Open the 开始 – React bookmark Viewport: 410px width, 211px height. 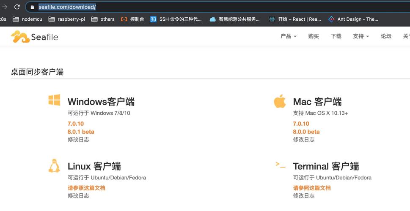pos(295,19)
